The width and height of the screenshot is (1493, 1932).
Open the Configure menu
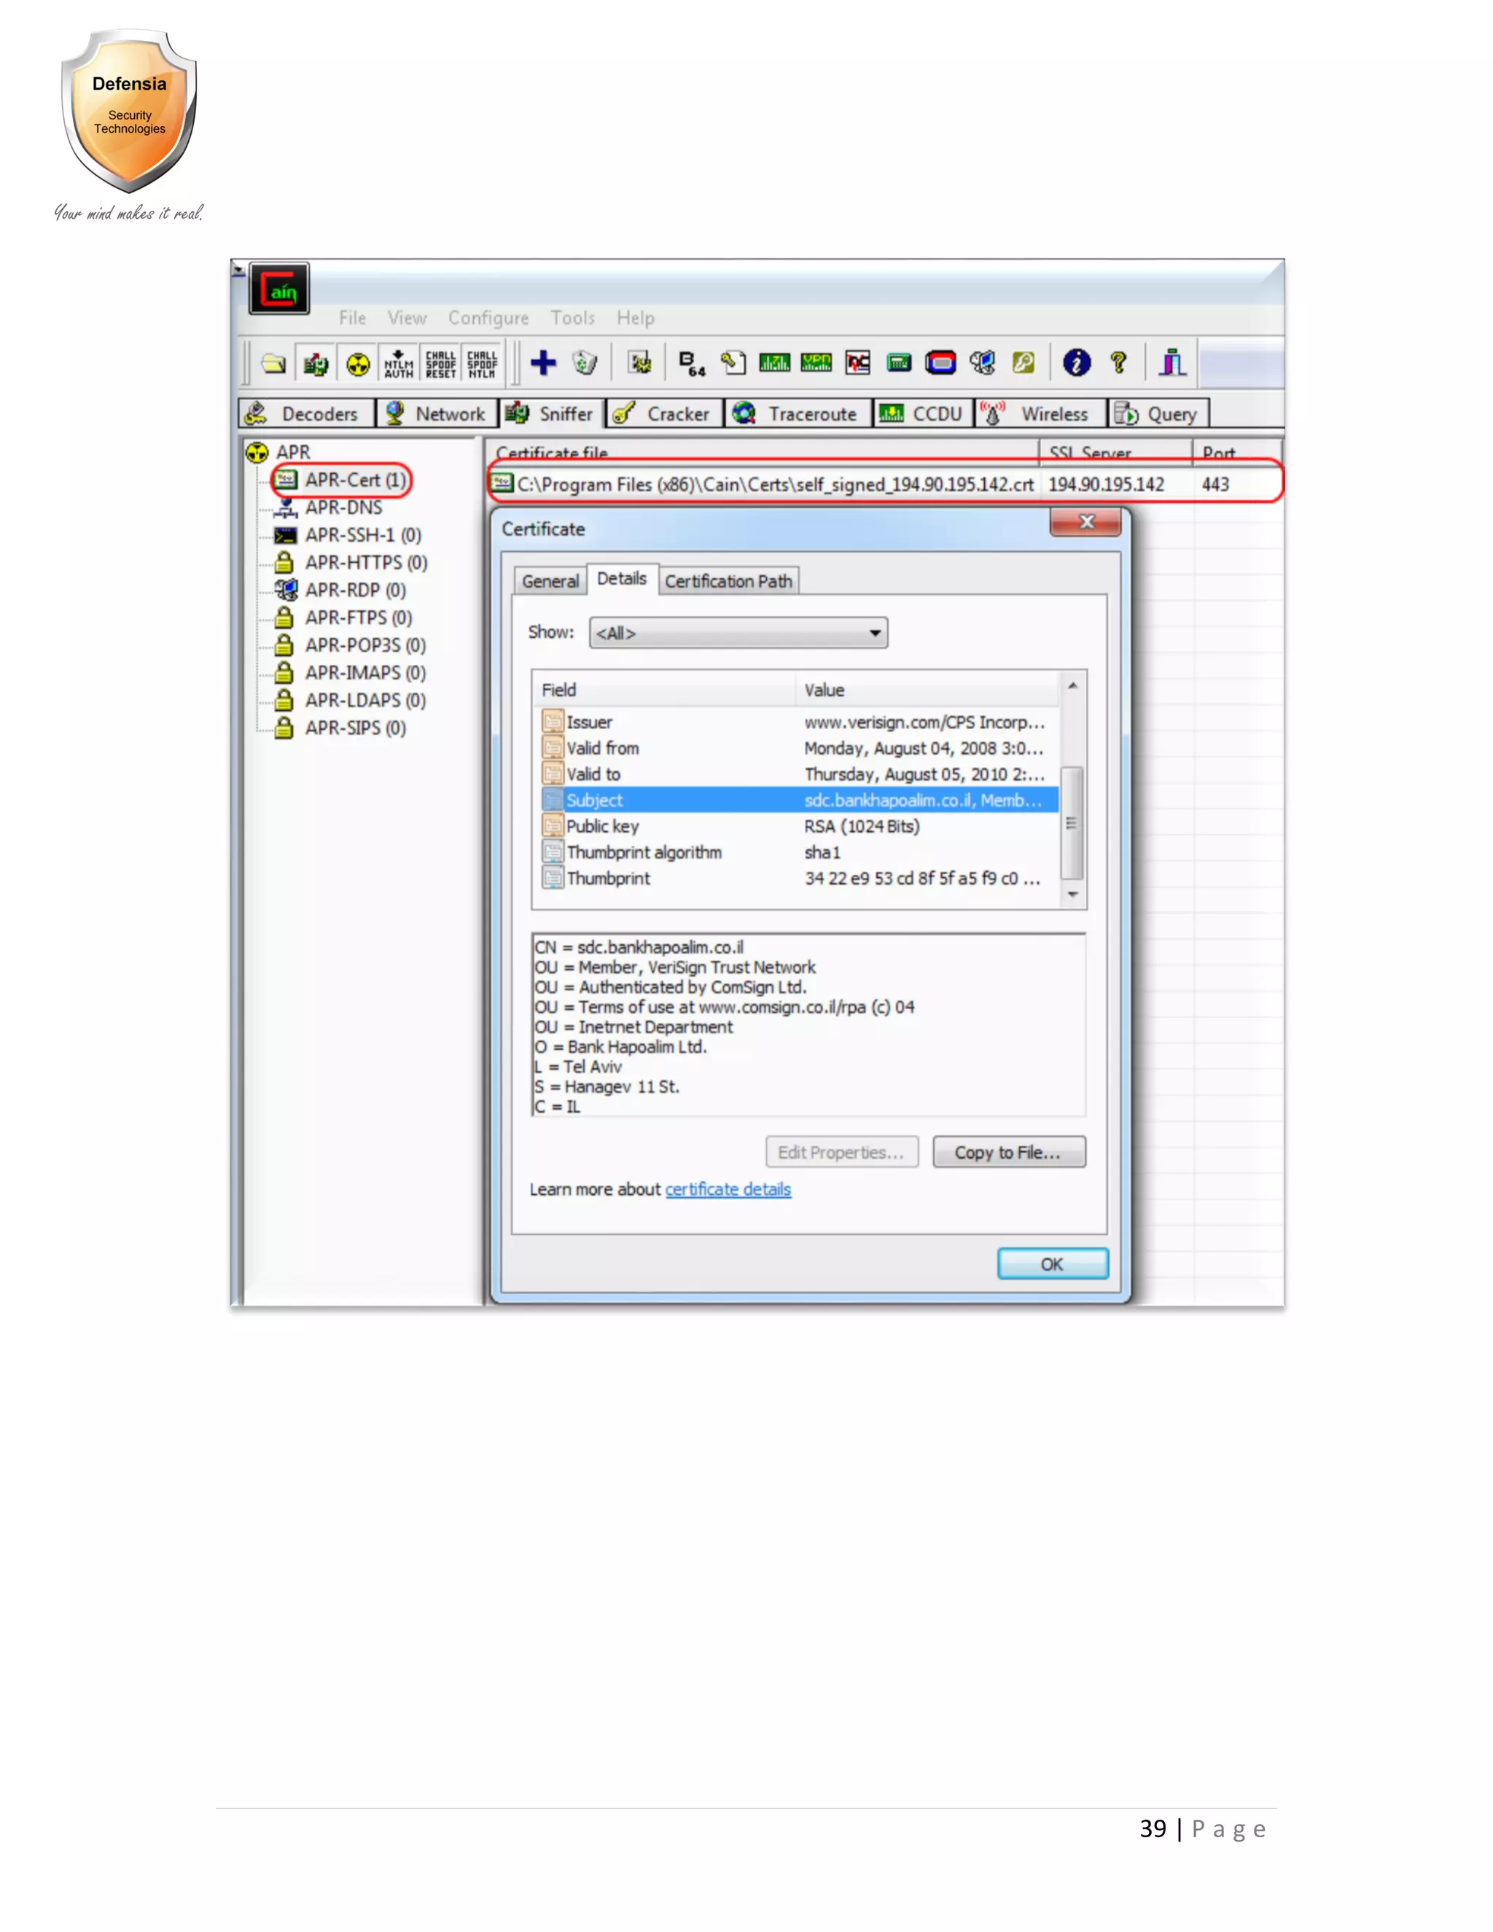[488, 318]
